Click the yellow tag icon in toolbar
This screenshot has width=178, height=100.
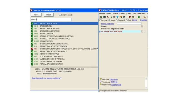(145, 17)
